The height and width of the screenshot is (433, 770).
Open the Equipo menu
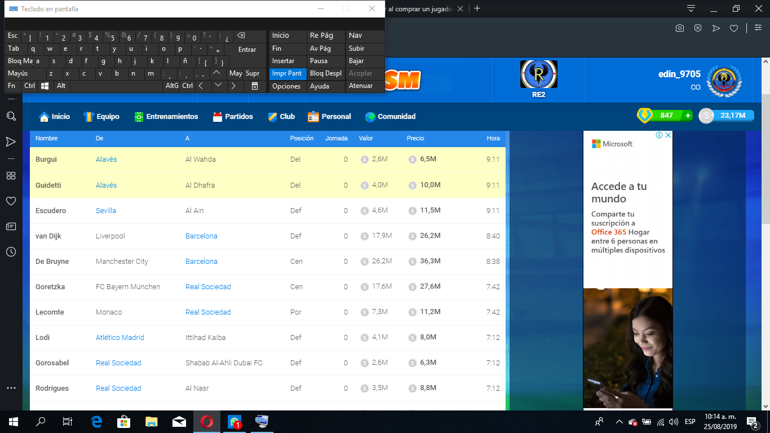(x=101, y=117)
